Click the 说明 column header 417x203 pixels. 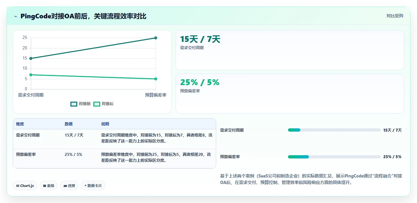click(x=105, y=124)
